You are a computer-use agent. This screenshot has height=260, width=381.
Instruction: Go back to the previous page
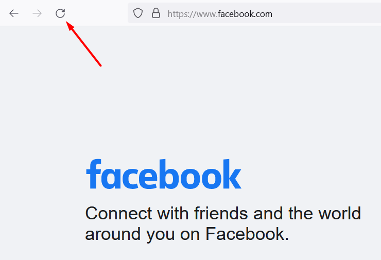pos(14,13)
